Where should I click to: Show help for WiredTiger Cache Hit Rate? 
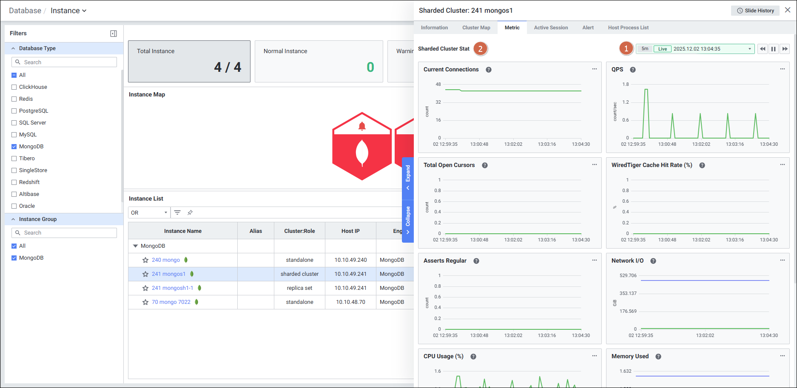[702, 165]
